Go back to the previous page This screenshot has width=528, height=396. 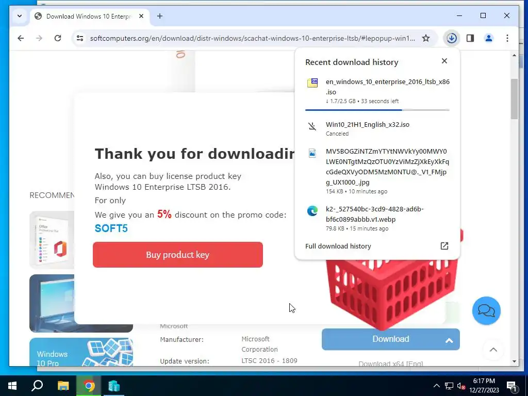(21, 38)
